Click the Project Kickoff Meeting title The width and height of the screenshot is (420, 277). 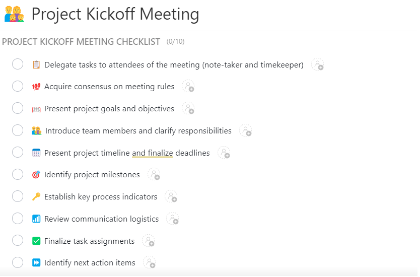pos(115,14)
